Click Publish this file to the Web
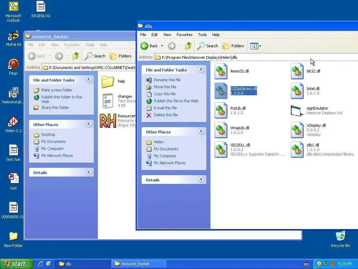The width and height of the screenshot is (358, 269). pos(176,101)
